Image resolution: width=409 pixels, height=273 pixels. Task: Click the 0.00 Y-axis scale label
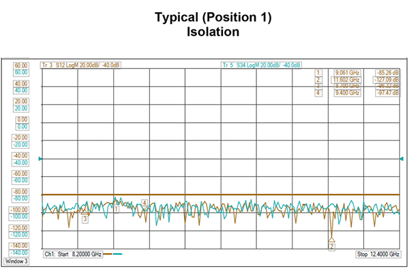[20, 120]
